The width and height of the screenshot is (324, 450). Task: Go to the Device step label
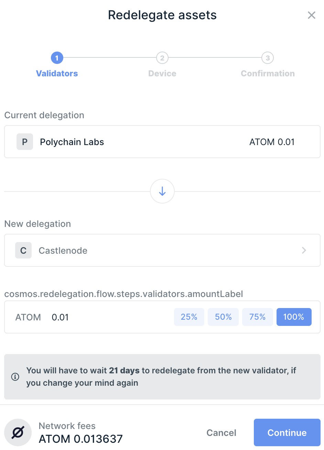[x=162, y=74]
